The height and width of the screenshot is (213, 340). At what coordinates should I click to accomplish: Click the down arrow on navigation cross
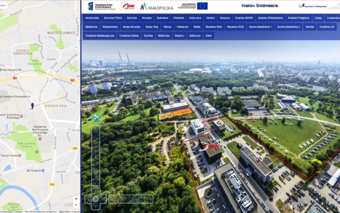96,206
